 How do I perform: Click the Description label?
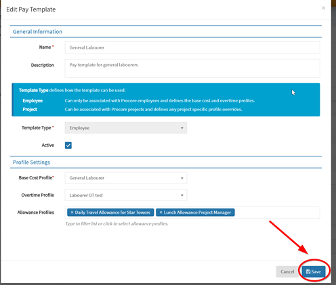click(x=43, y=65)
